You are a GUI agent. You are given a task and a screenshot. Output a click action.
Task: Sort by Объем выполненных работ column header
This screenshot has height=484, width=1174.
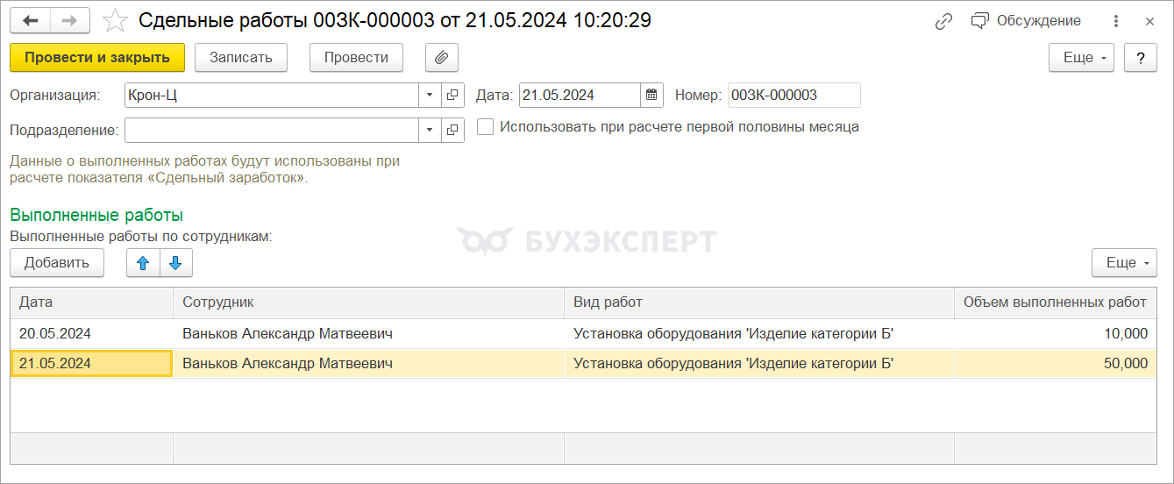[x=1054, y=302]
